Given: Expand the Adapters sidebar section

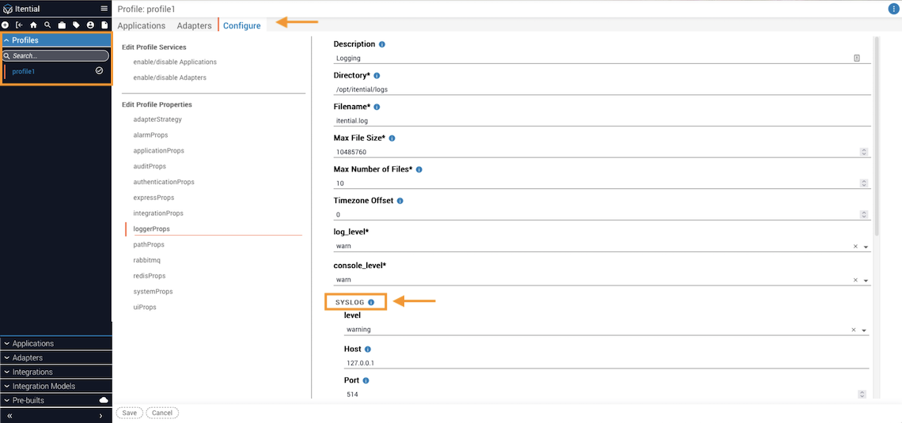Looking at the screenshot, I should 56,357.
